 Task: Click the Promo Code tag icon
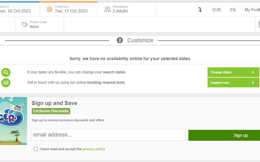click(25, 25)
